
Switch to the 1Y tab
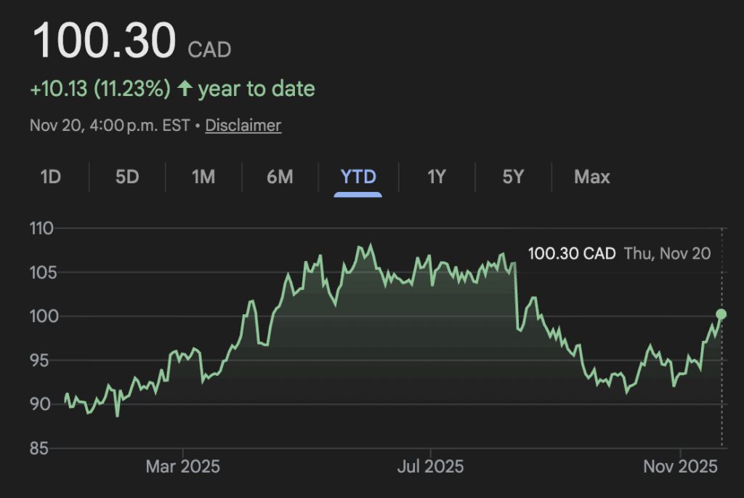[x=436, y=177]
